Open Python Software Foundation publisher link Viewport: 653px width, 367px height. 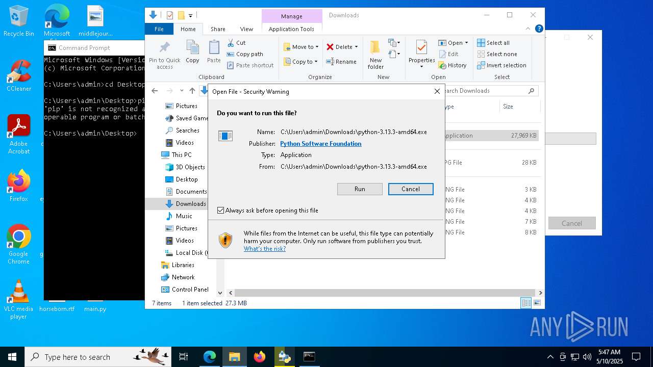tap(321, 144)
